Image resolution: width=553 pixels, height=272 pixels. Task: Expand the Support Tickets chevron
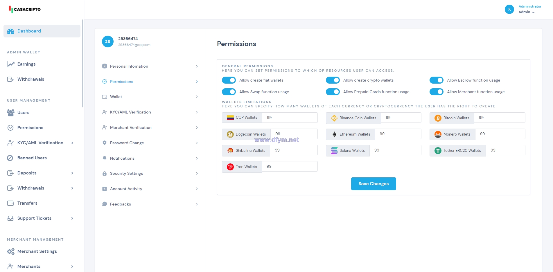(x=72, y=218)
